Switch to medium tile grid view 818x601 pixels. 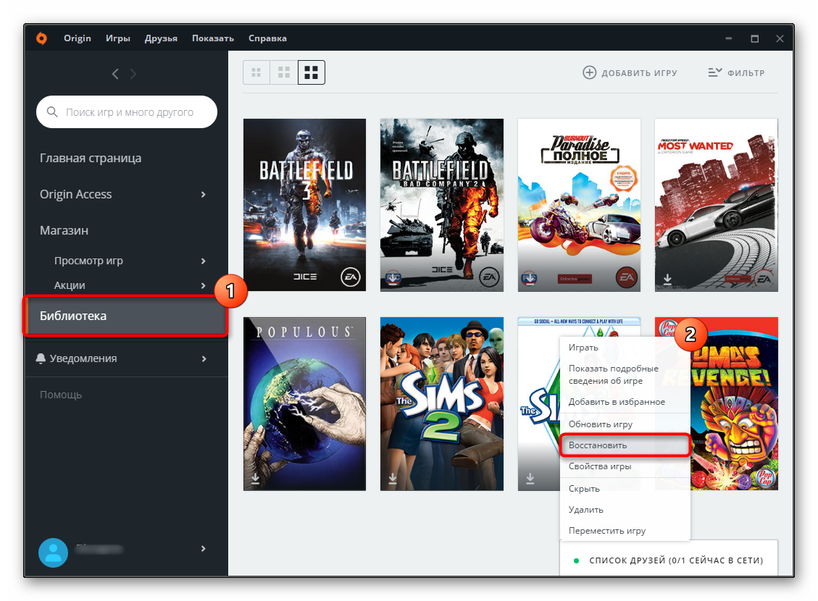coord(284,72)
